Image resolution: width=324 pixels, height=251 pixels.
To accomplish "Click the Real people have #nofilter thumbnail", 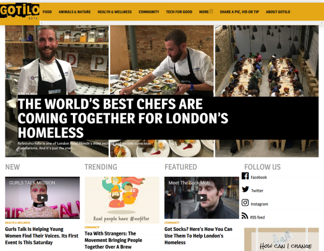I will point(122,200).
